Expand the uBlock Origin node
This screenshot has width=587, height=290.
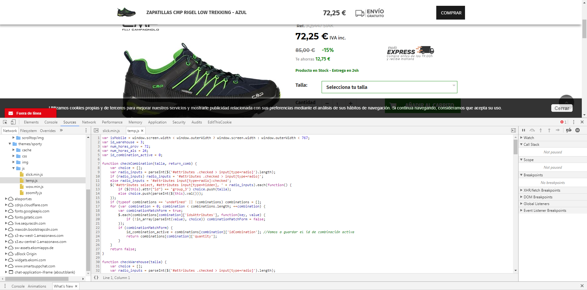[6, 254]
